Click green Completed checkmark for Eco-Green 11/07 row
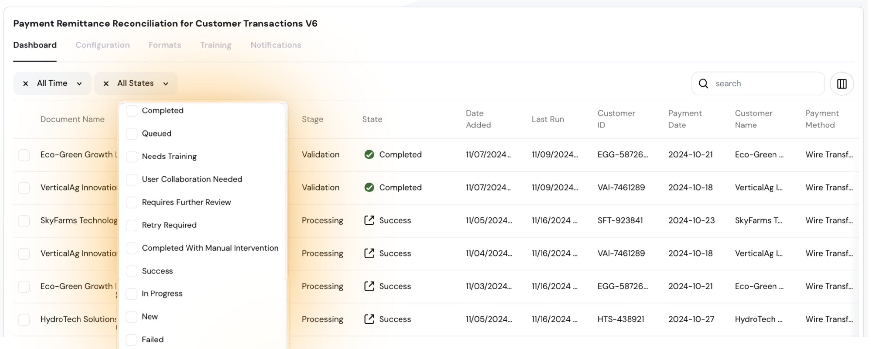Screen dimensions: 871x349 369,154
